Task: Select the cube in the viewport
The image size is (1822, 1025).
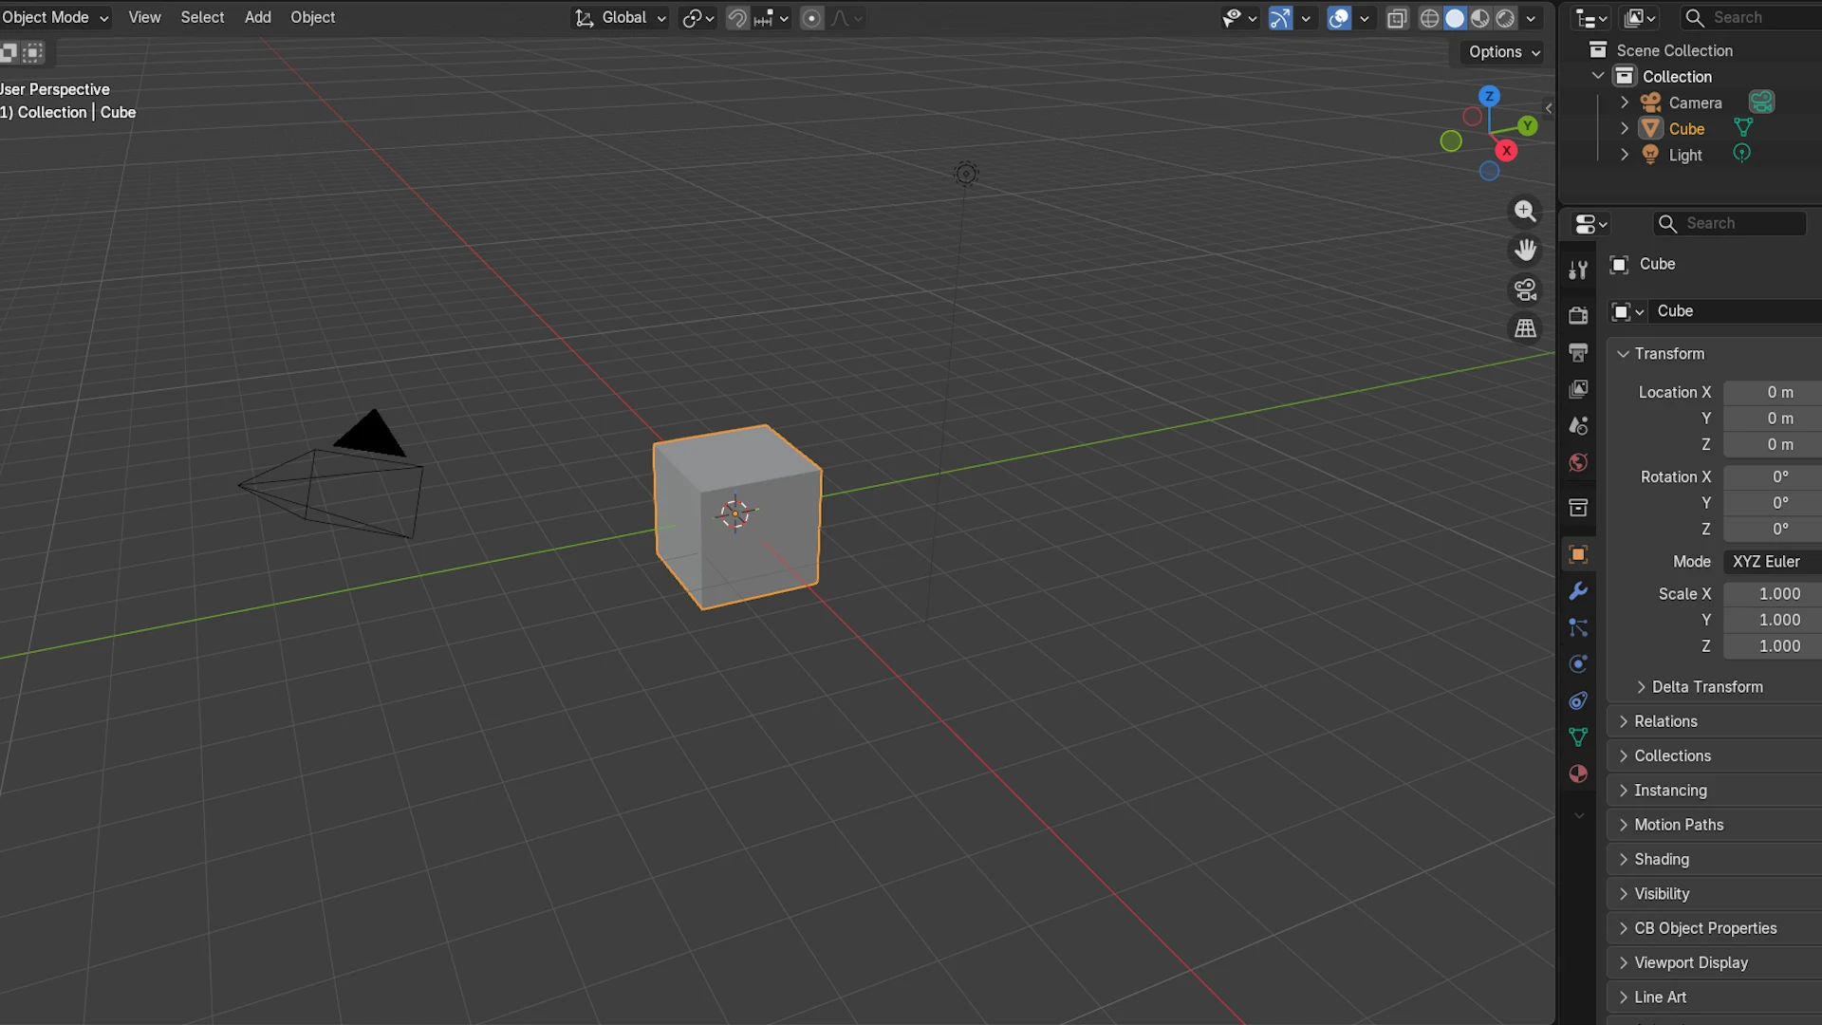Action: tap(737, 517)
